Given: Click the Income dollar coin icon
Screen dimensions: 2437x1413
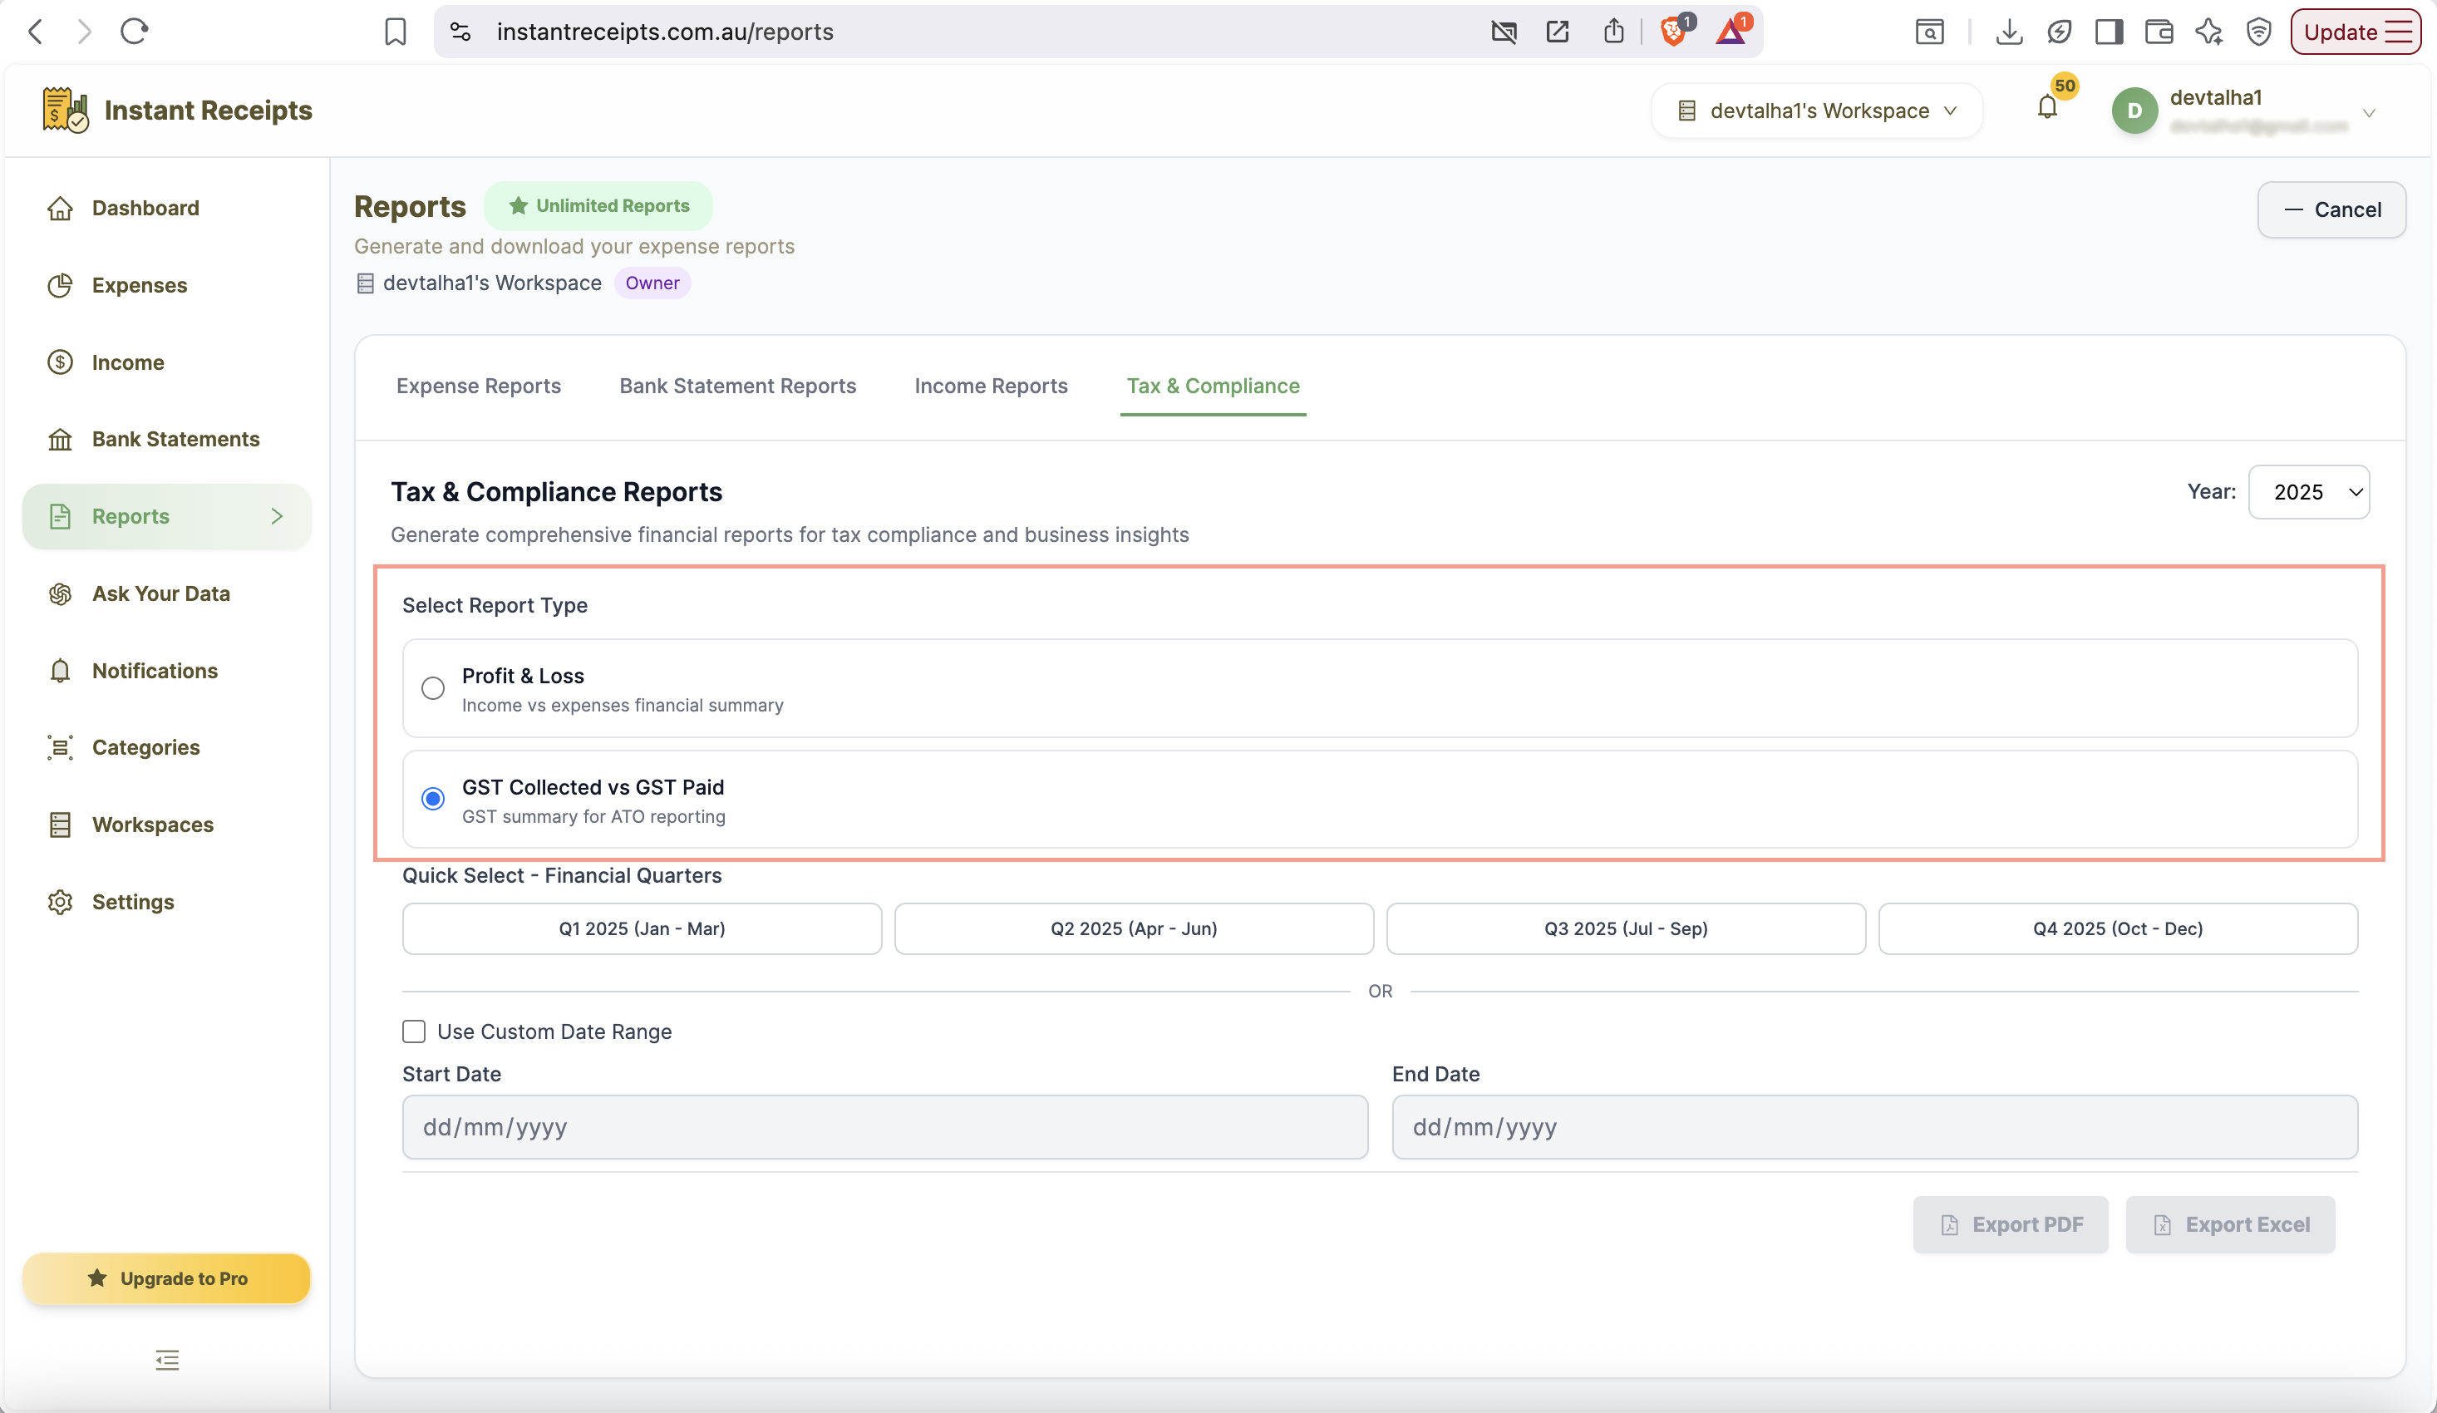Looking at the screenshot, I should tap(60, 362).
